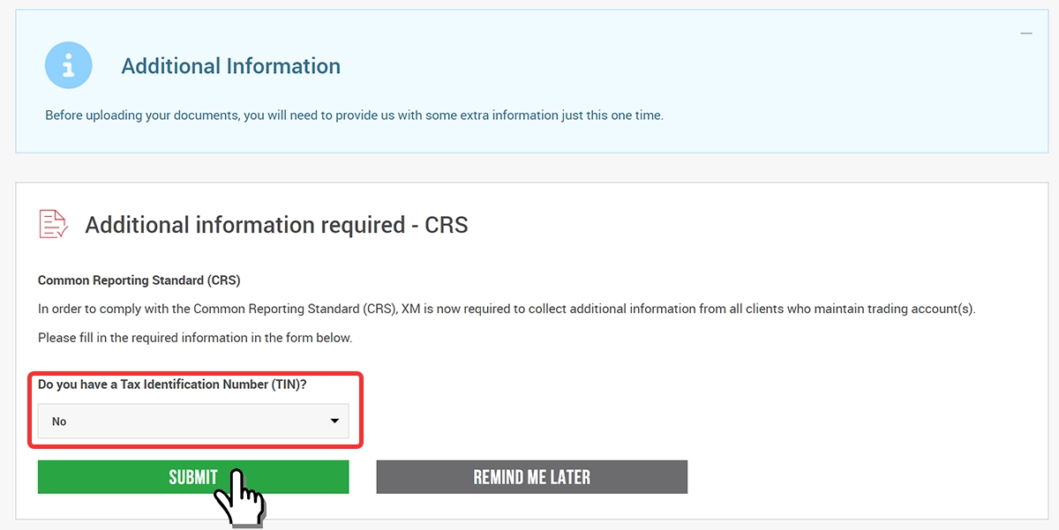Select the 'Additional Information' heading text

pos(231,66)
